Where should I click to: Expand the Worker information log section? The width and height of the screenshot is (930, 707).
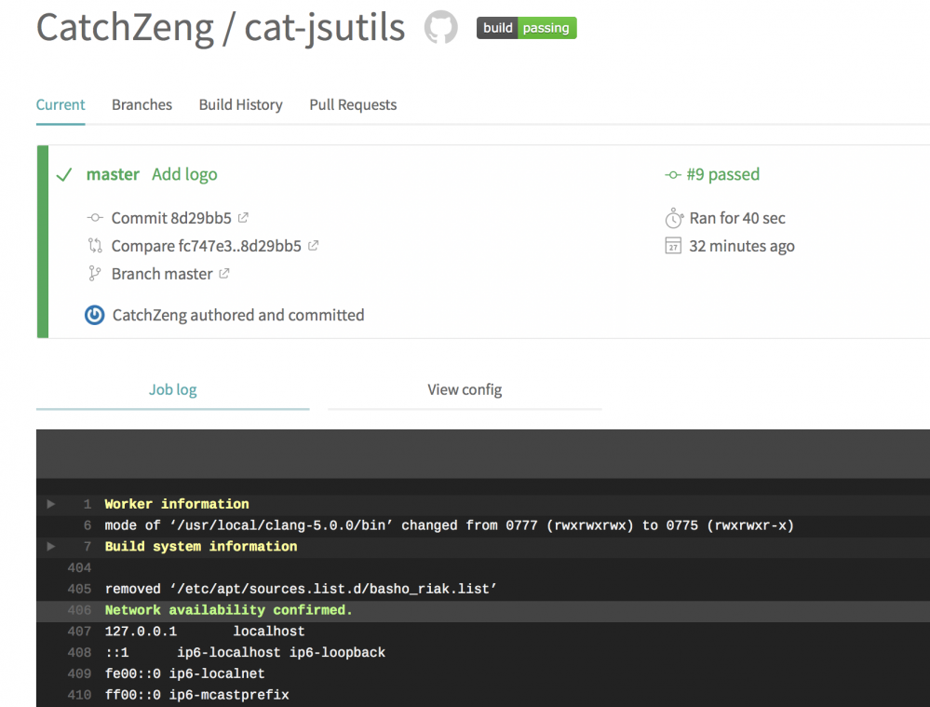click(x=51, y=504)
